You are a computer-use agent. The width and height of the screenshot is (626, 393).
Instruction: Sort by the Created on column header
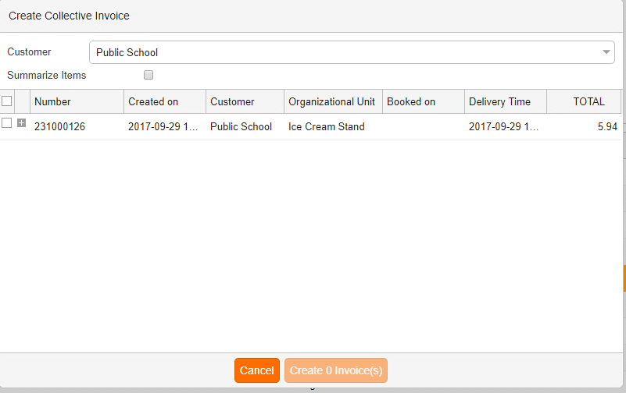click(x=165, y=101)
